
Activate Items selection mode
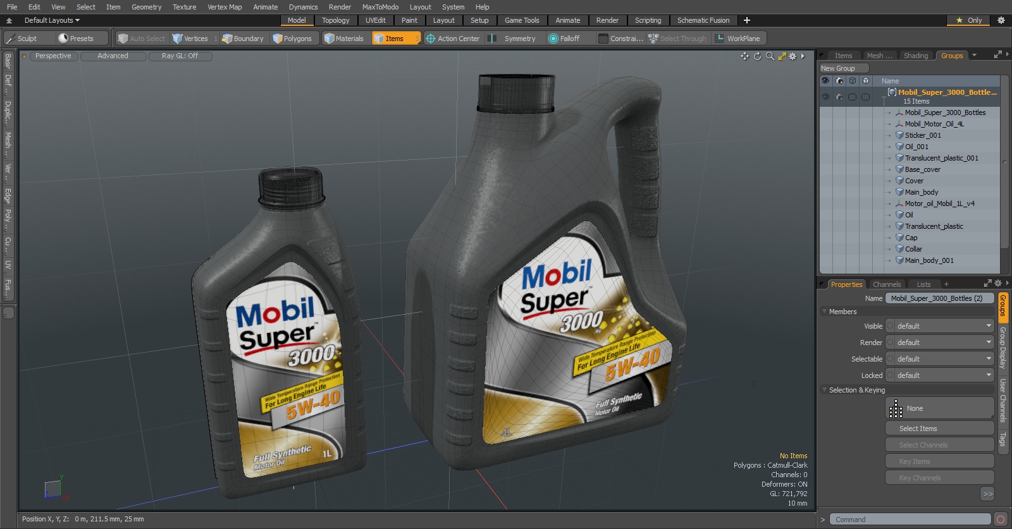click(x=396, y=39)
